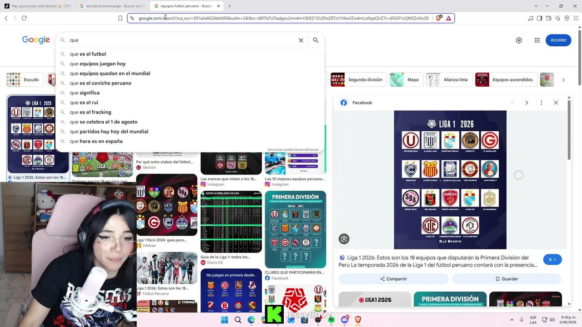Image resolution: width=582 pixels, height=327 pixels.
Task: Select suggestion 'que equipos juegan hoy'
Action: pyautogui.click(x=190, y=64)
